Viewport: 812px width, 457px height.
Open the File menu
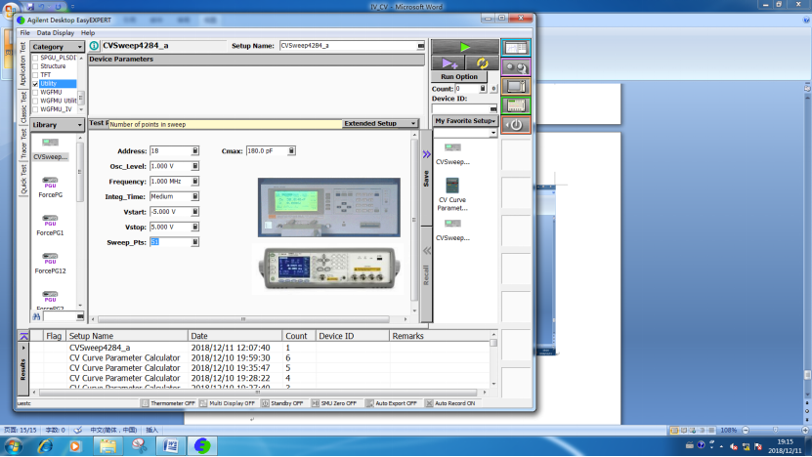(24, 32)
